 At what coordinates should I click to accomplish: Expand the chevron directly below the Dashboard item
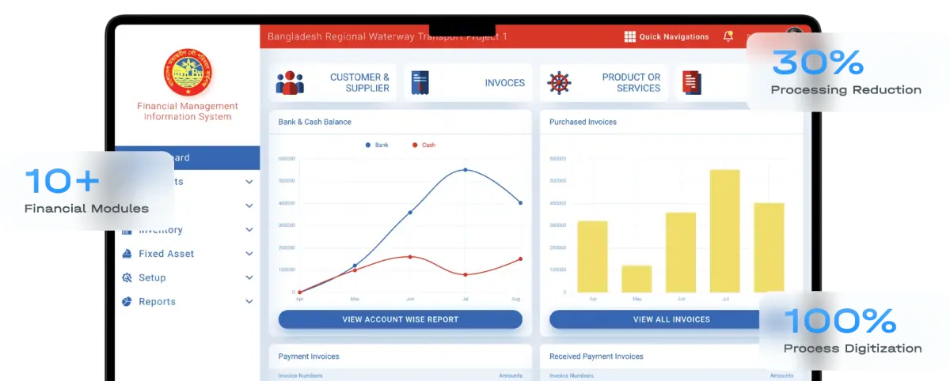[249, 182]
